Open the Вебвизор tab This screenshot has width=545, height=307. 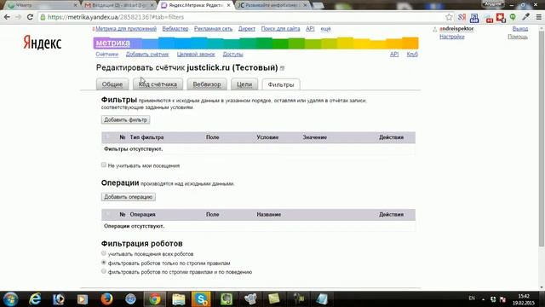click(x=207, y=84)
